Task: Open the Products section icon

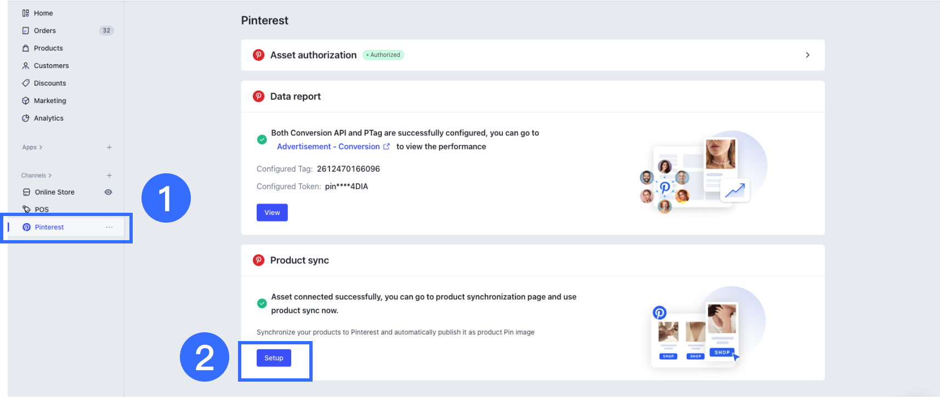Action: [26, 48]
